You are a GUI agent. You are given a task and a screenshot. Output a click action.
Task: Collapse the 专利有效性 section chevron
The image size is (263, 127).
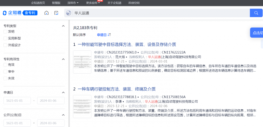[x=63, y=59]
